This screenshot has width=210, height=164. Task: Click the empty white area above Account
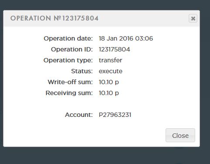click(102, 104)
